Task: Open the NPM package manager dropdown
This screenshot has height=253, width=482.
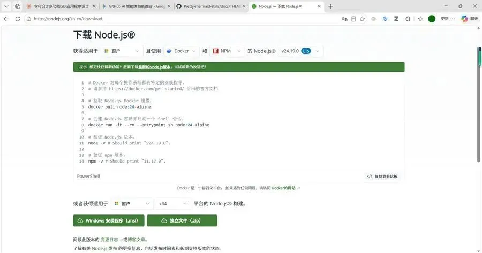Action: [x=227, y=51]
